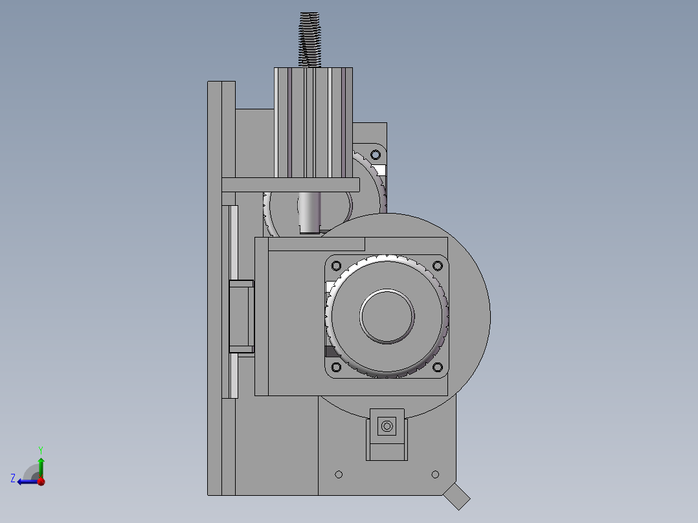The image size is (698, 523).
Task: Select the tall vertical back plate
Action: click(214, 288)
